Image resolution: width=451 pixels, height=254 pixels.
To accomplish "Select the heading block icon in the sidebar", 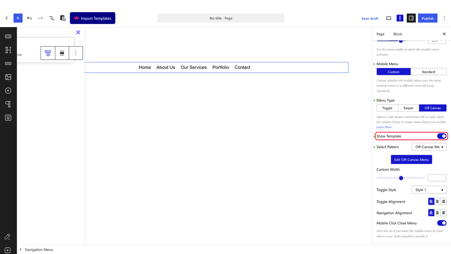I will click(8, 50).
